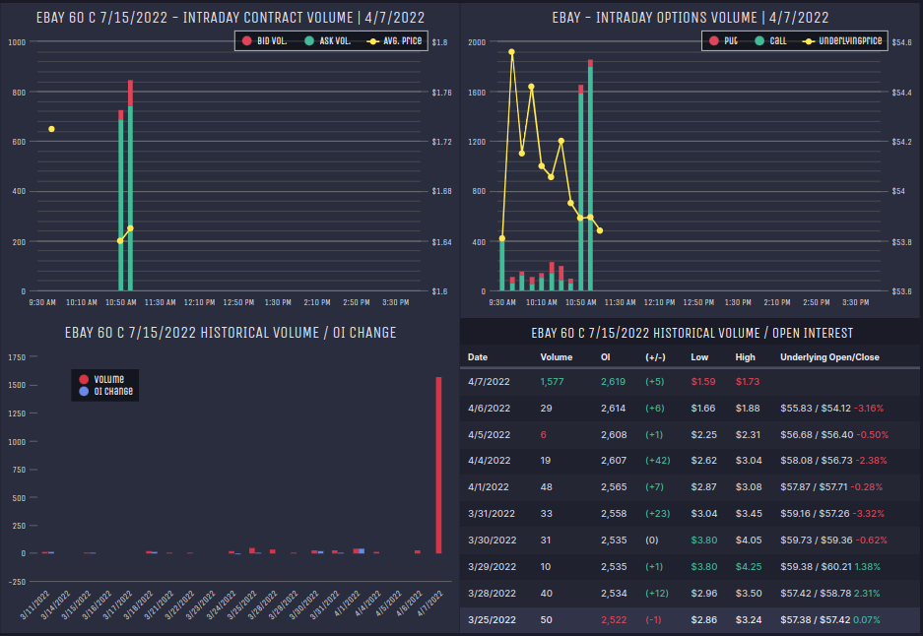
Task: Click the red volume value 6
Action: coord(544,434)
